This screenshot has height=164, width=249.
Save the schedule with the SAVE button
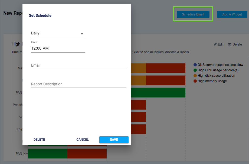[x=114, y=140]
